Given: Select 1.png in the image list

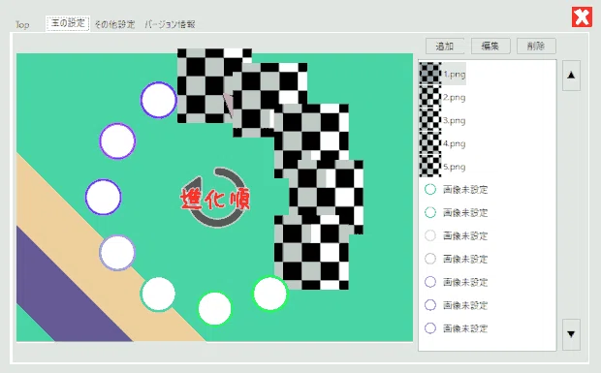Looking at the screenshot, I should pos(443,74).
